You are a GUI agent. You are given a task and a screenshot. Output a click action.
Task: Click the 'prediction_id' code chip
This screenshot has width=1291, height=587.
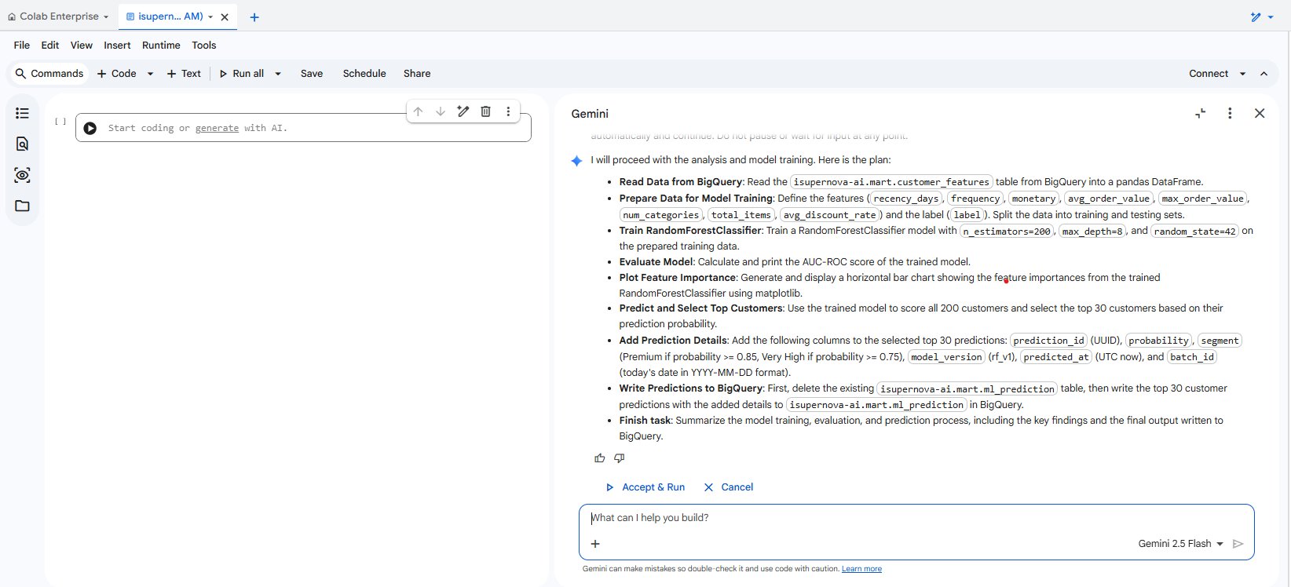point(1048,341)
